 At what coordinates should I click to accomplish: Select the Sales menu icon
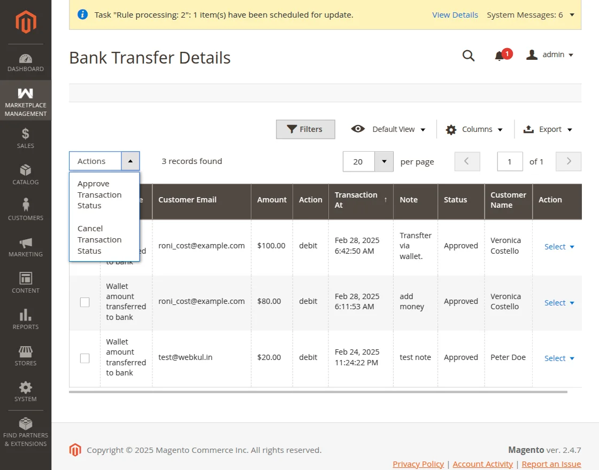click(x=25, y=138)
